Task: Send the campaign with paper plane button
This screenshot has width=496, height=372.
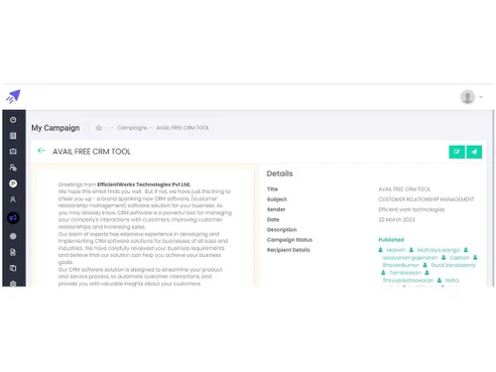Action: [x=474, y=152]
